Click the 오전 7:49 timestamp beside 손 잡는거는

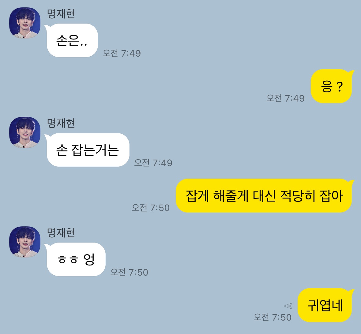(x=153, y=163)
